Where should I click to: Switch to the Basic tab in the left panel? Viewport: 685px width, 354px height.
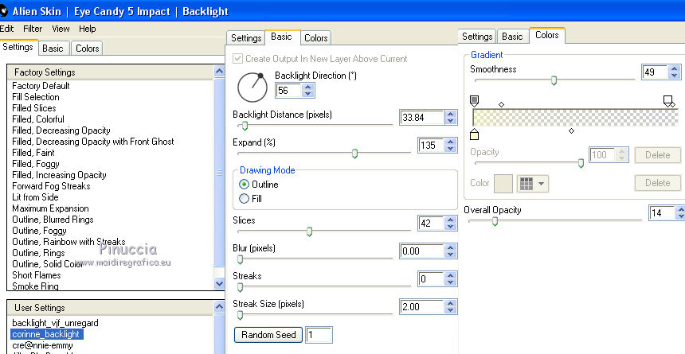coord(53,49)
